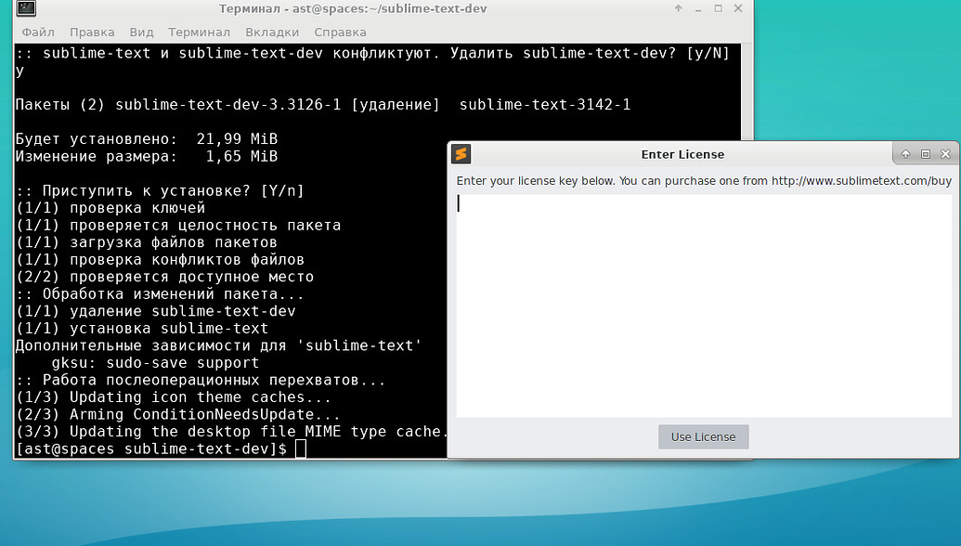Minimize the terminal window

coord(697,8)
